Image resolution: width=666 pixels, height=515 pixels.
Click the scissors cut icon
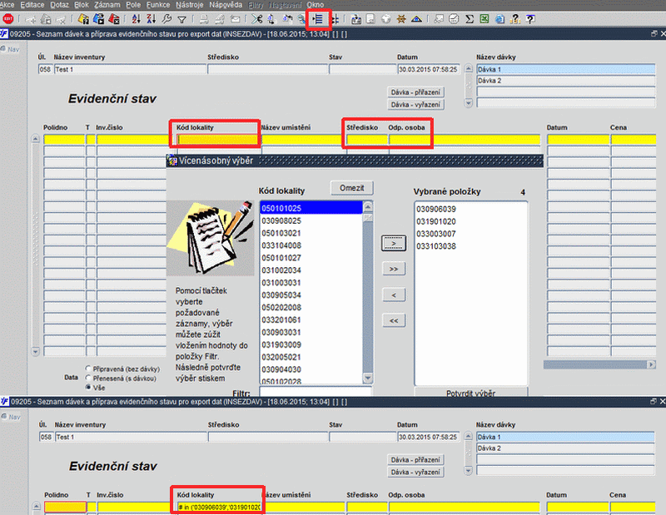[x=256, y=19]
